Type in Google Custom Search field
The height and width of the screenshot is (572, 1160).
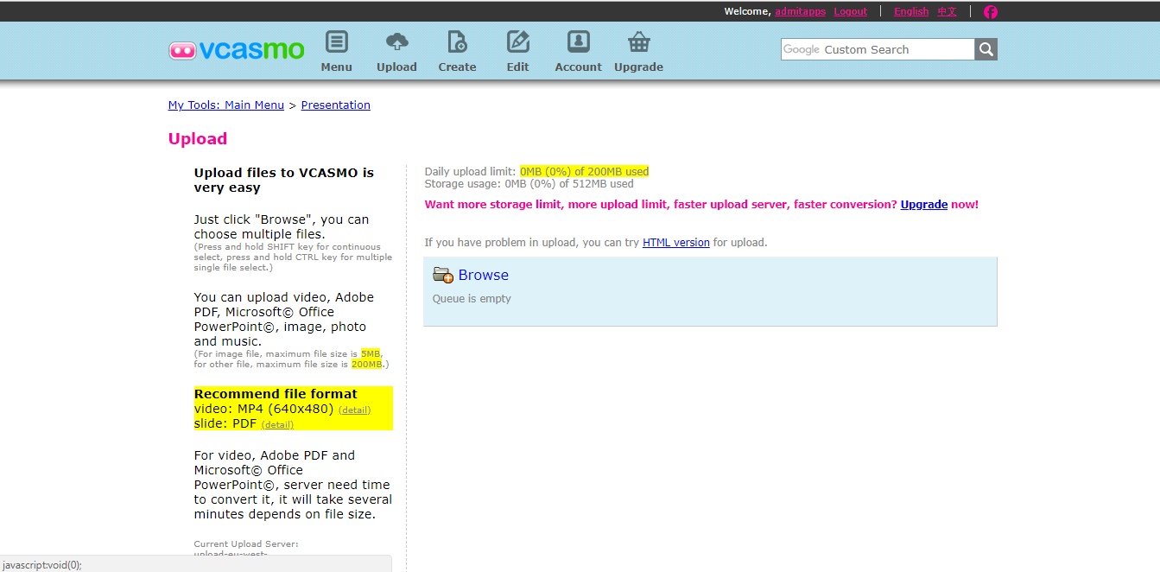coord(878,50)
